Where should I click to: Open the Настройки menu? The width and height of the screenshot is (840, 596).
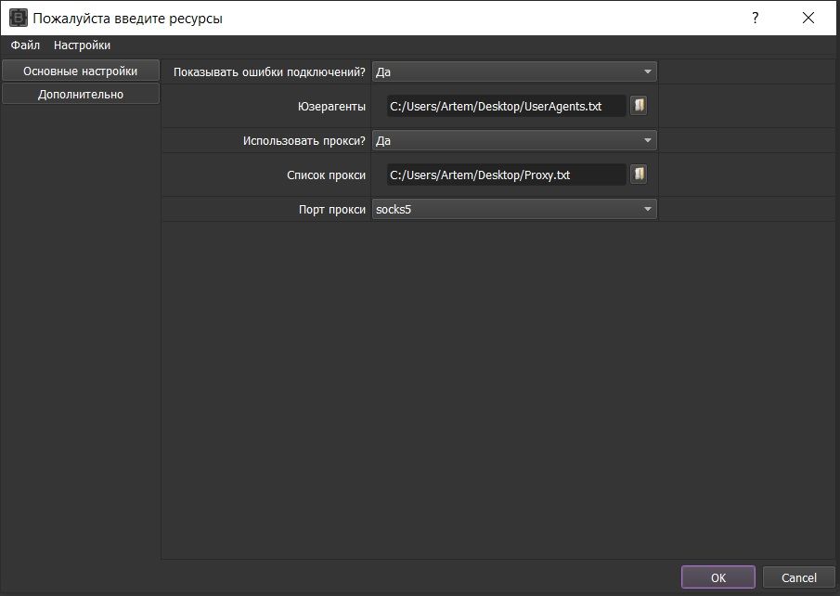click(x=82, y=45)
